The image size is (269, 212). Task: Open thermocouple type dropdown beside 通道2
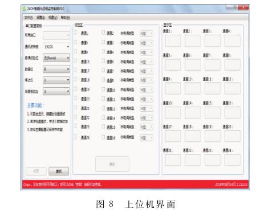(146, 34)
